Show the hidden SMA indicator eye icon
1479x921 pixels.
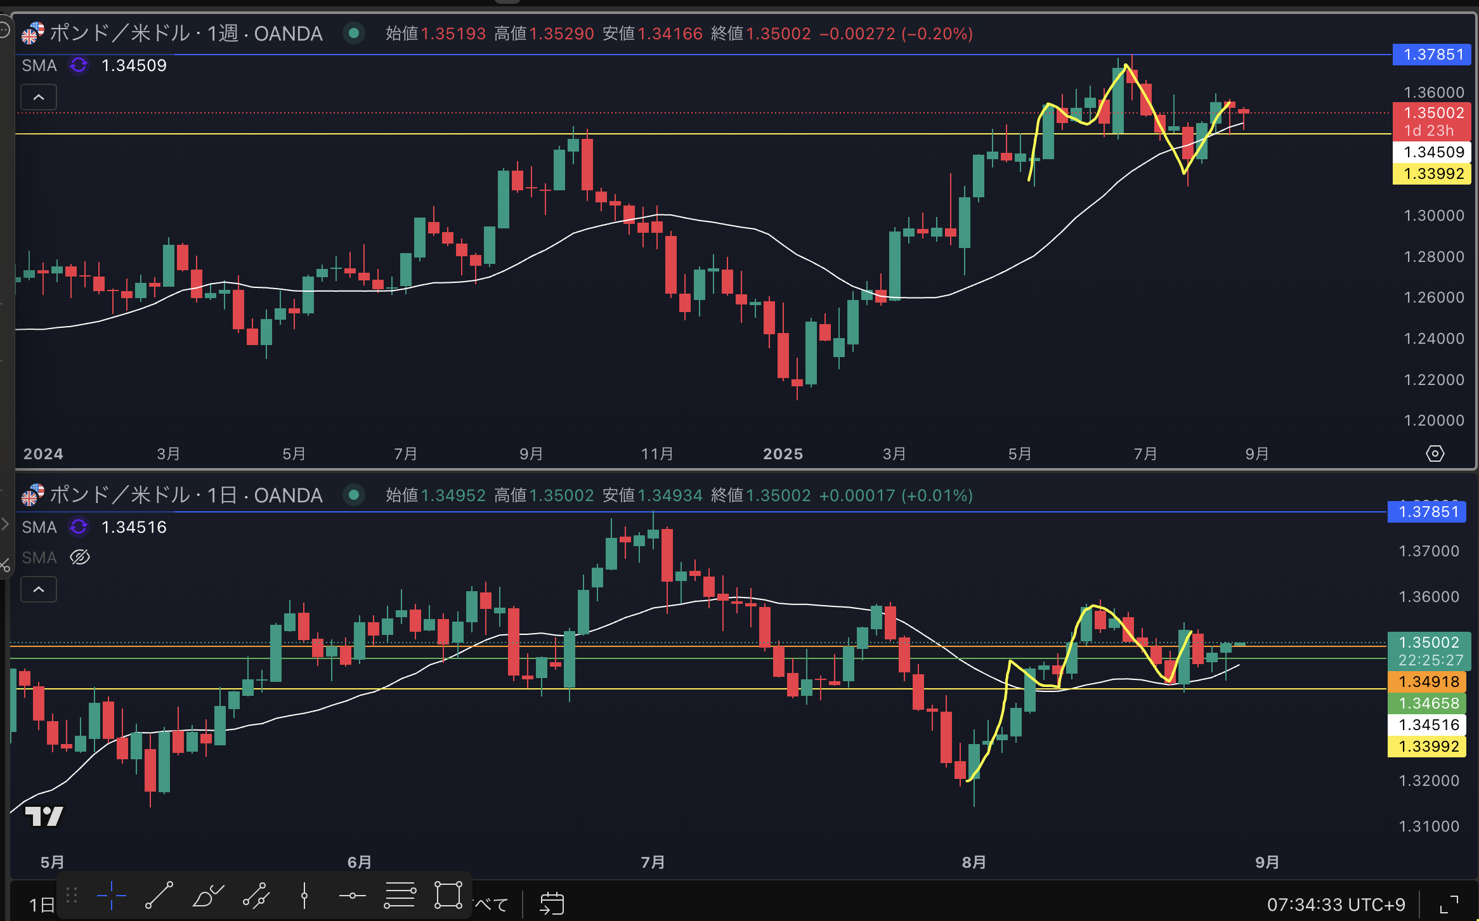click(x=80, y=557)
